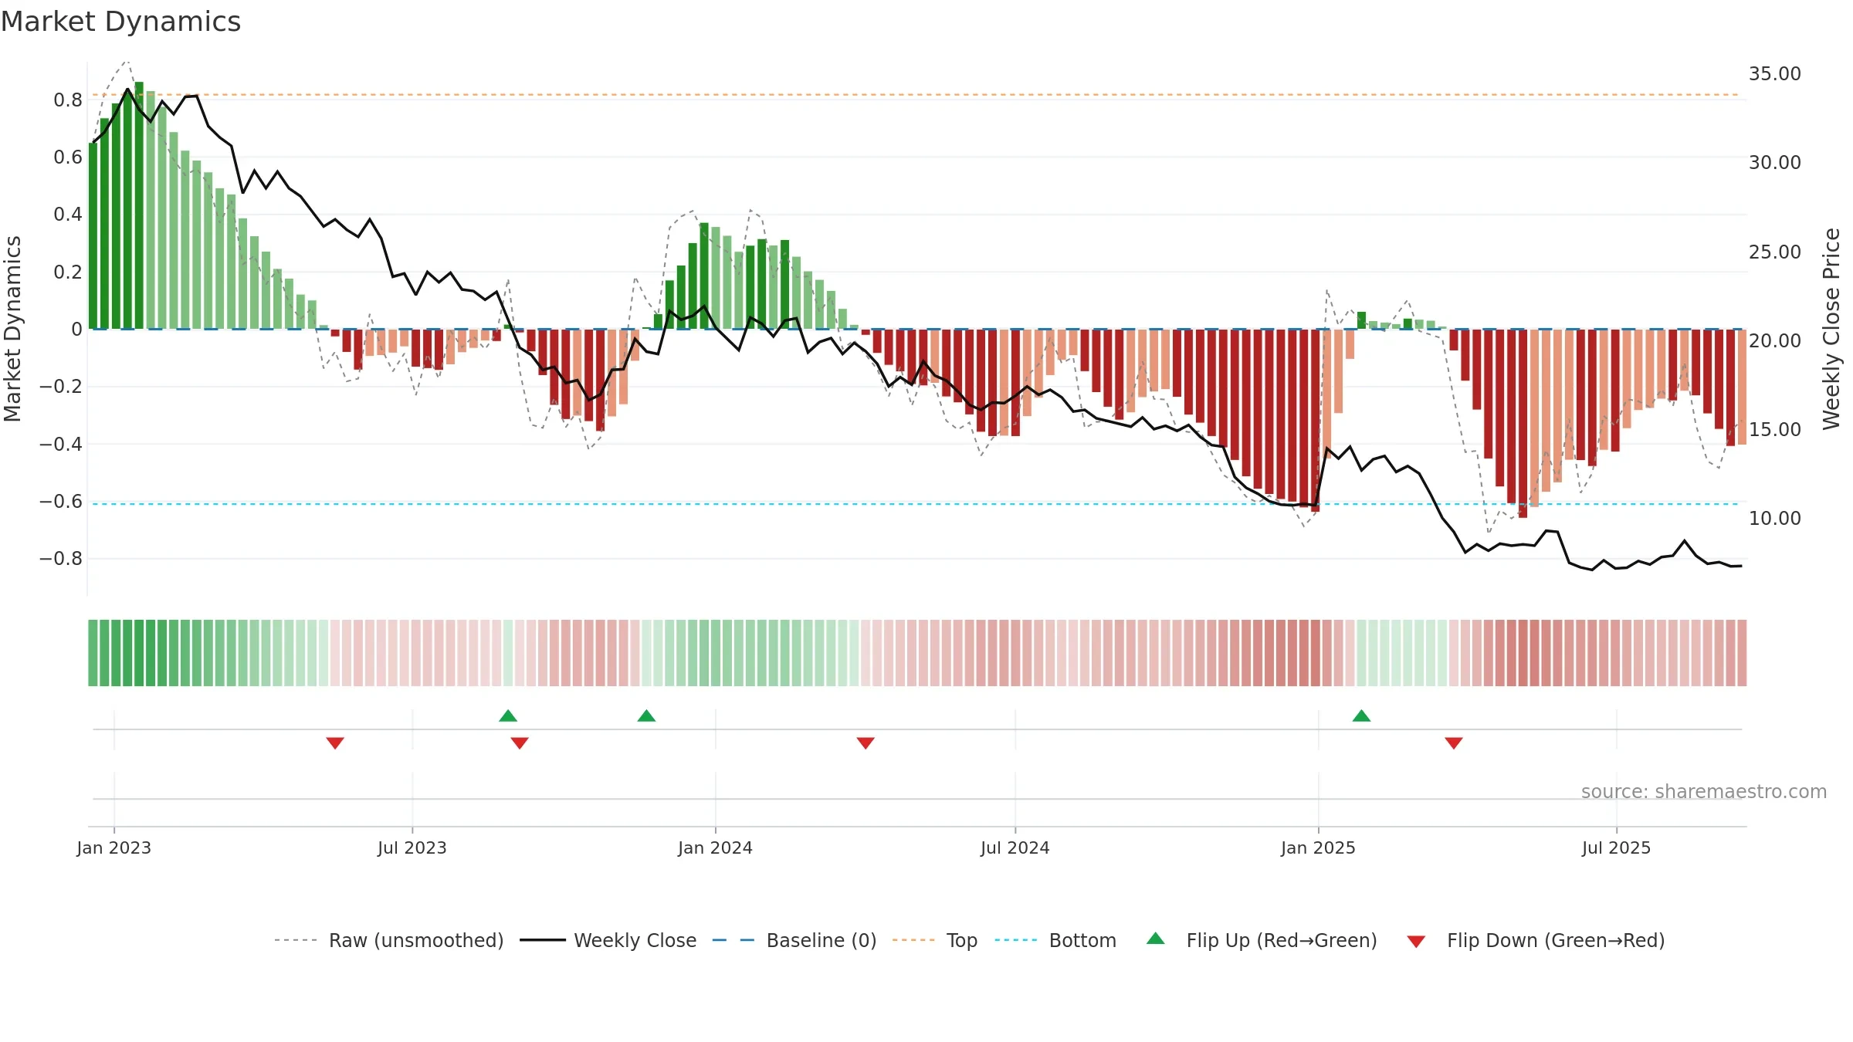Click the green Flip Up legend triangle icon
The image size is (1853, 1042).
[1156, 939]
